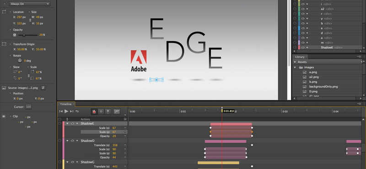Select a2.png in the Library
Viewport: 366px width, 169px height.
314,77
